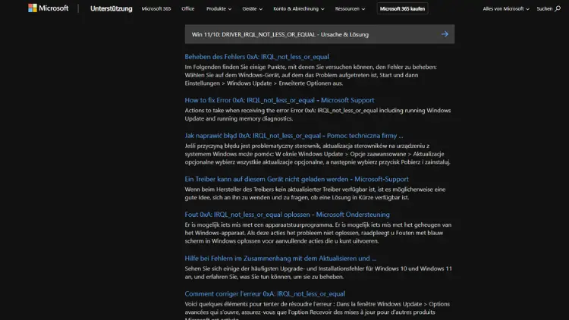The image size is (569, 320).
Task: Open 'Hilfe bei Fehlern im Zusammenhang' link
Action: pyautogui.click(x=280, y=258)
